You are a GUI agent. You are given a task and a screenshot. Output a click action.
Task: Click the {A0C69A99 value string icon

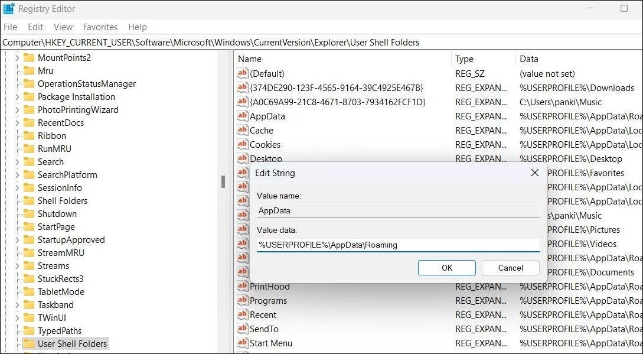point(243,102)
